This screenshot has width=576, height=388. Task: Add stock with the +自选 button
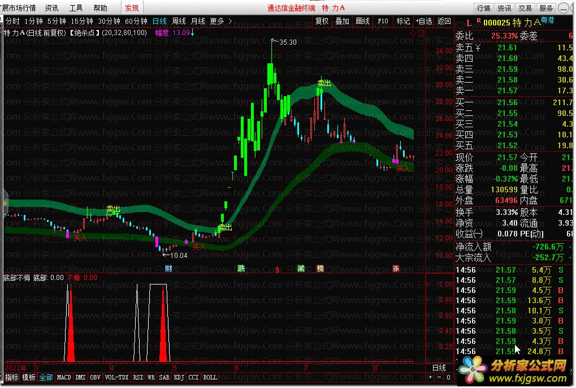click(424, 21)
